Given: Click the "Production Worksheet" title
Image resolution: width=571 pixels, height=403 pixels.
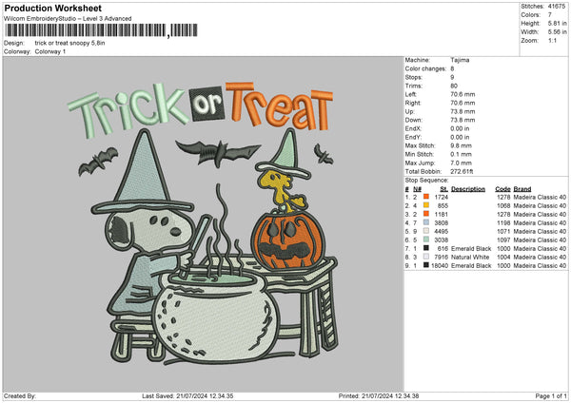Looking at the screenshot, I should 52,8.
